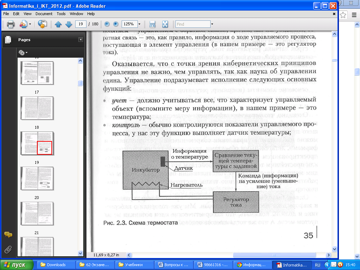Open the Collaborate people icon
The image size is (360, 270).
(24, 24)
